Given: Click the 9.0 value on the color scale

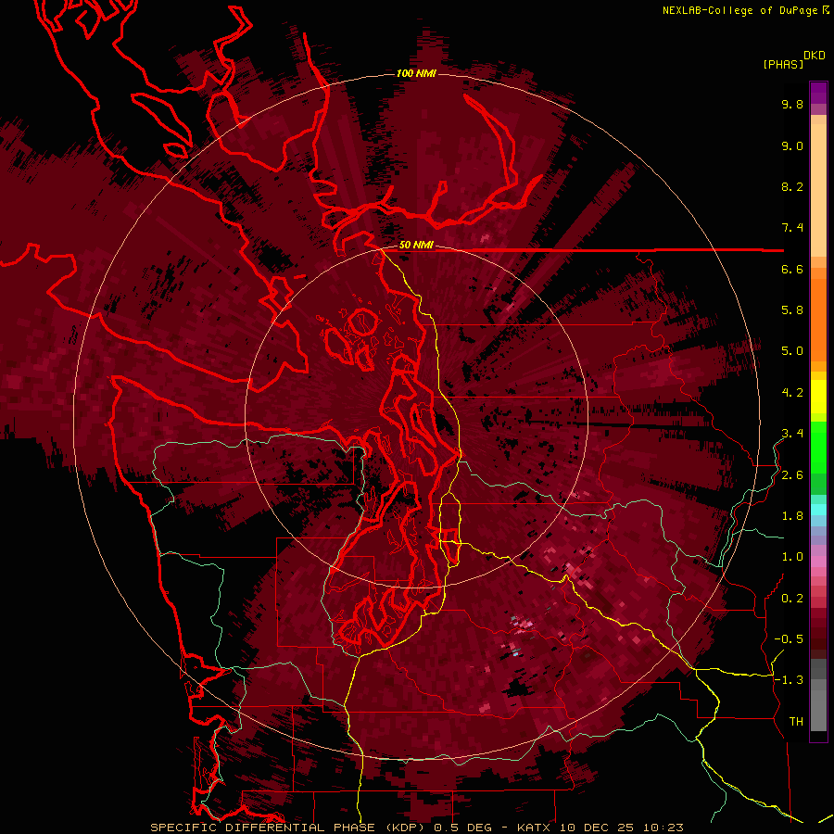Looking at the screenshot, I should [792, 145].
